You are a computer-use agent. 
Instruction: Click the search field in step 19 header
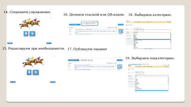pyautogui.click(x=132, y=67)
